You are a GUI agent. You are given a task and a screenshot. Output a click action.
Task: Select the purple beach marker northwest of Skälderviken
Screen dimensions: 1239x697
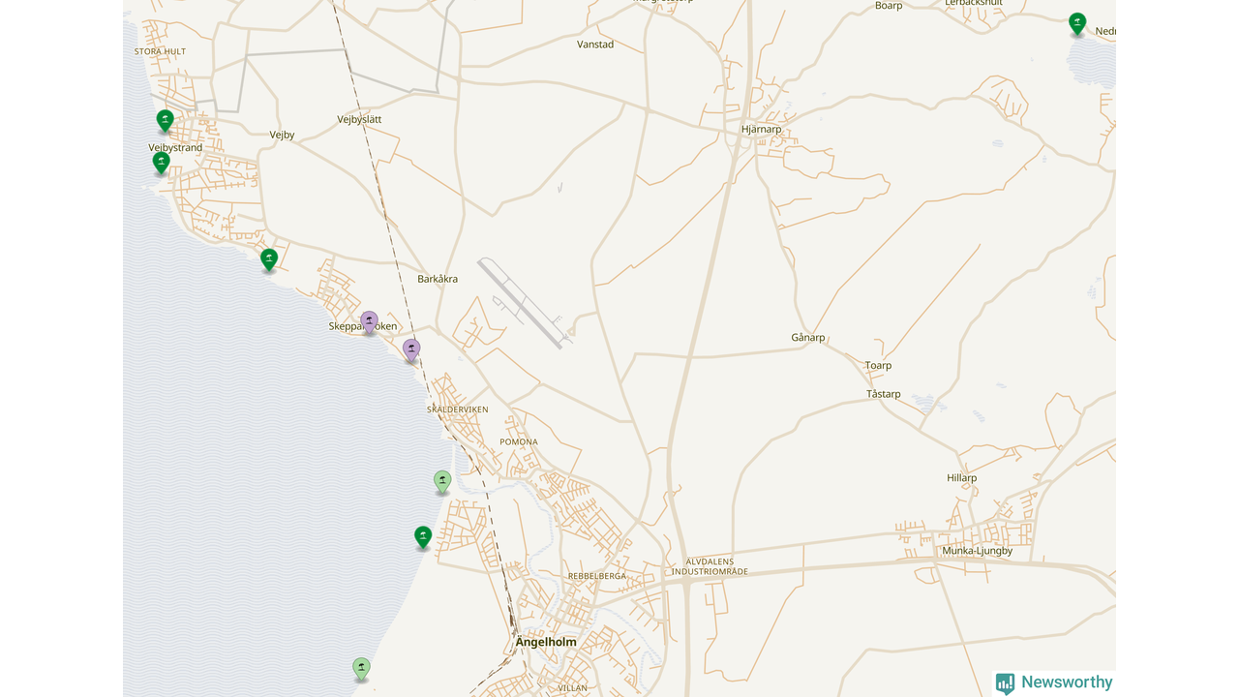[411, 350]
